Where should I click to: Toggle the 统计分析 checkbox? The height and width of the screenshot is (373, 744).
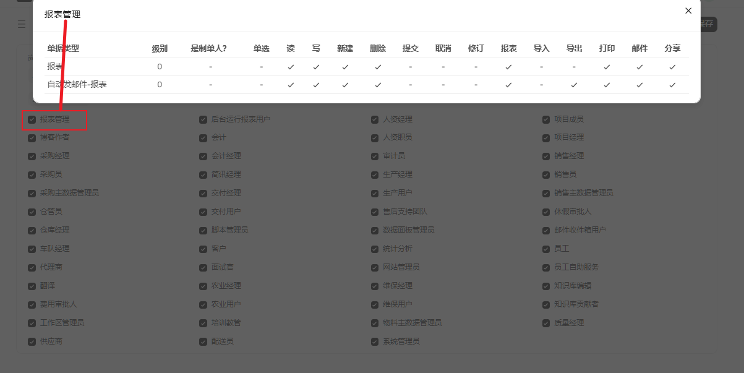[375, 249]
